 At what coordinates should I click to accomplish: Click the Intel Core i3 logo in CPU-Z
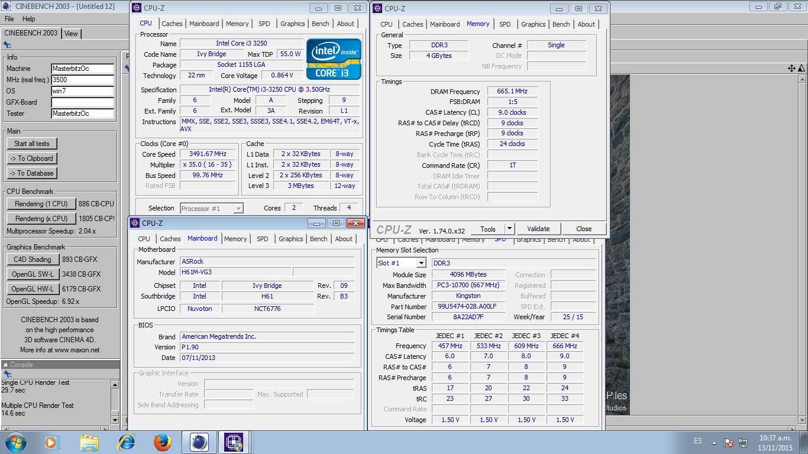[334, 59]
